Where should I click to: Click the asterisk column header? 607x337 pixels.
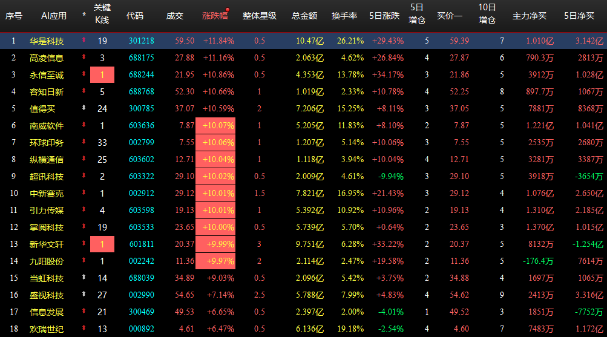(x=84, y=16)
